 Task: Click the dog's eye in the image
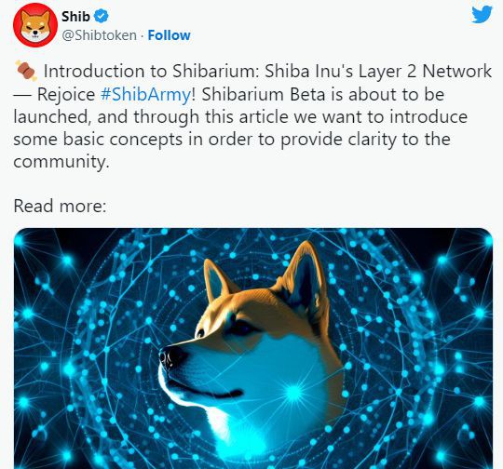[201, 333]
